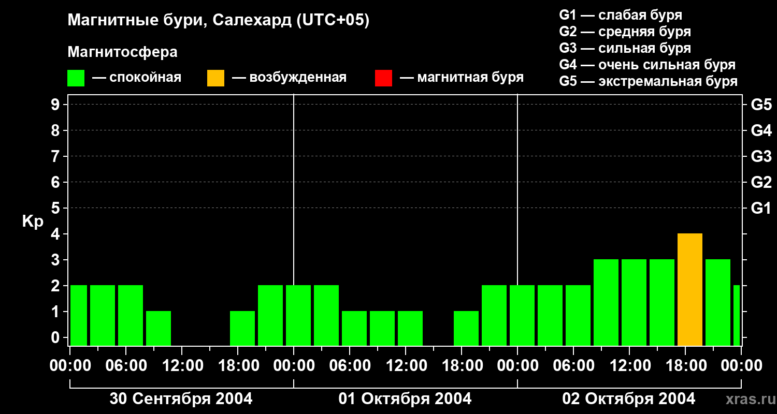Click the '— спокойная' legend label

[137, 78]
